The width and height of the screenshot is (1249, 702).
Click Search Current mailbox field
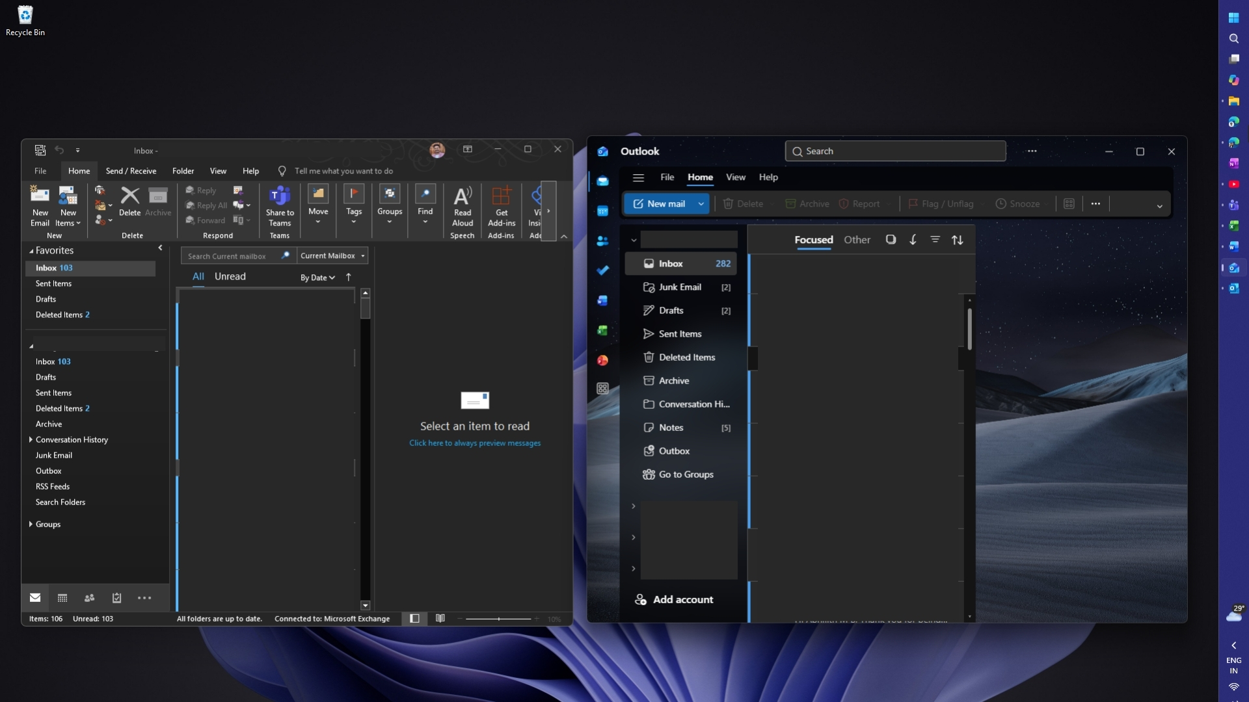[238, 256]
